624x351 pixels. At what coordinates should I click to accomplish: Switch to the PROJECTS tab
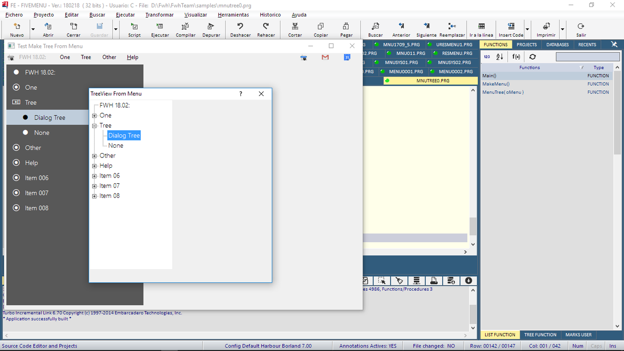tap(527, 44)
